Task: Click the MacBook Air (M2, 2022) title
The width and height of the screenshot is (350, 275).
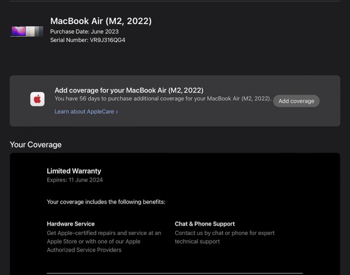Action: point(101,21)
